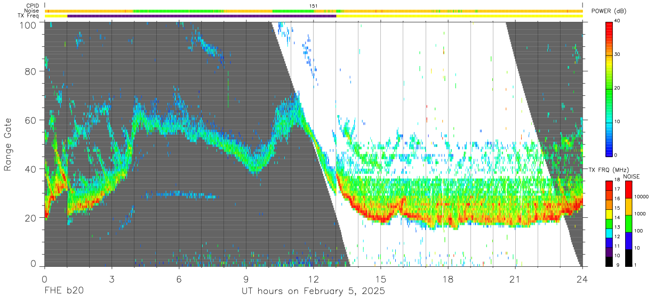The image size is (655, 302).
Task: Click the 18 tick on UT hours axis
Action: click(448, 279)
